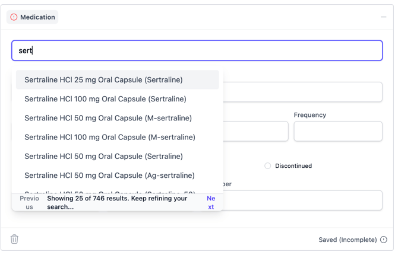Click the bottom input field below Discontinued
Image resolution: width=398 pixels, height=255 pixels.
point(302,200)
